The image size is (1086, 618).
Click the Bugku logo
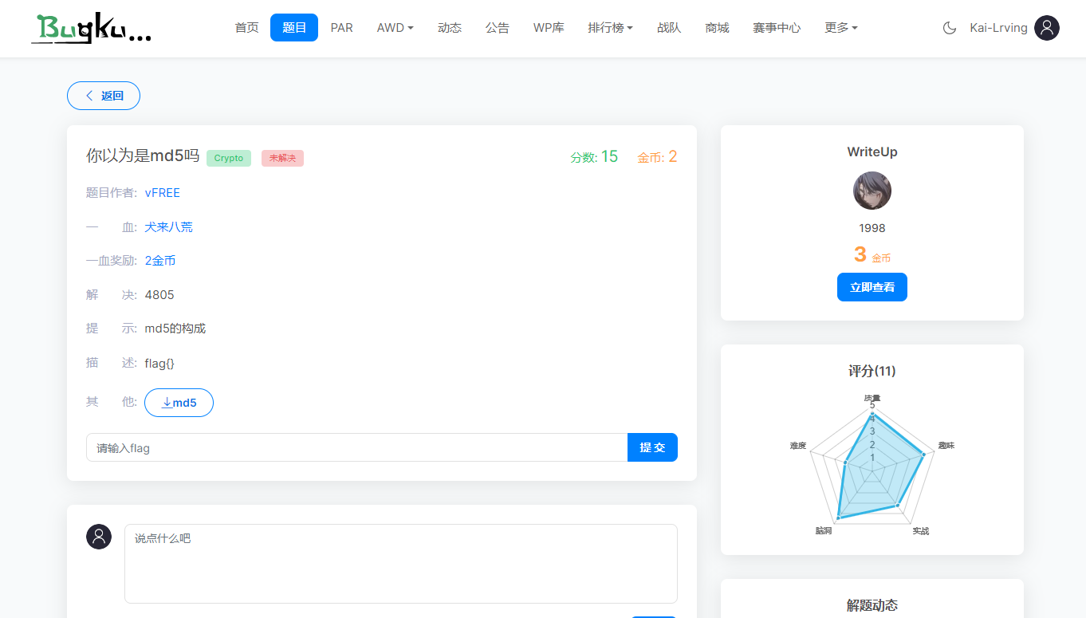92,28
